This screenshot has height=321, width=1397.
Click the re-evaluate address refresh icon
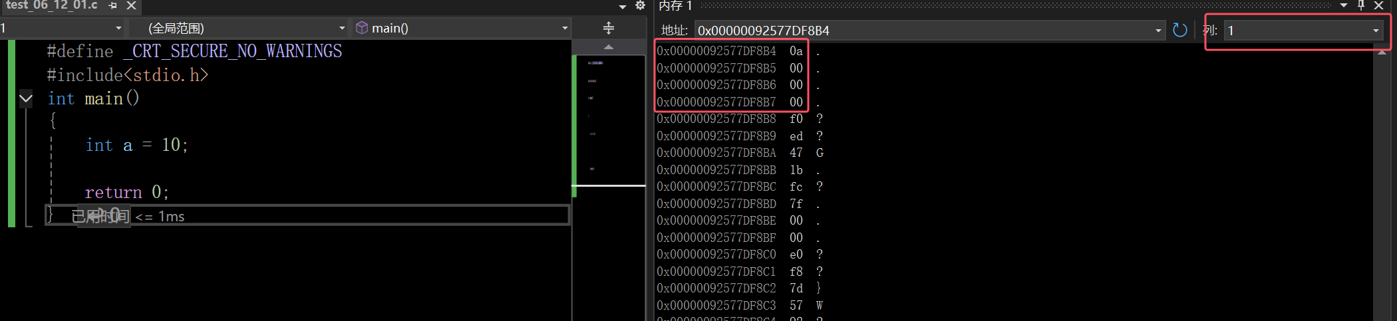click(x=1179, y=30)
